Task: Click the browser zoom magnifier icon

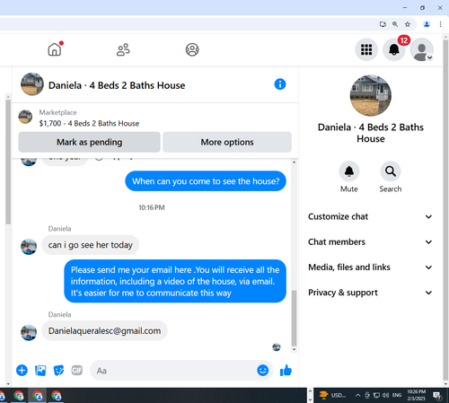Action: pyautogui.click(x=395, y=24)
